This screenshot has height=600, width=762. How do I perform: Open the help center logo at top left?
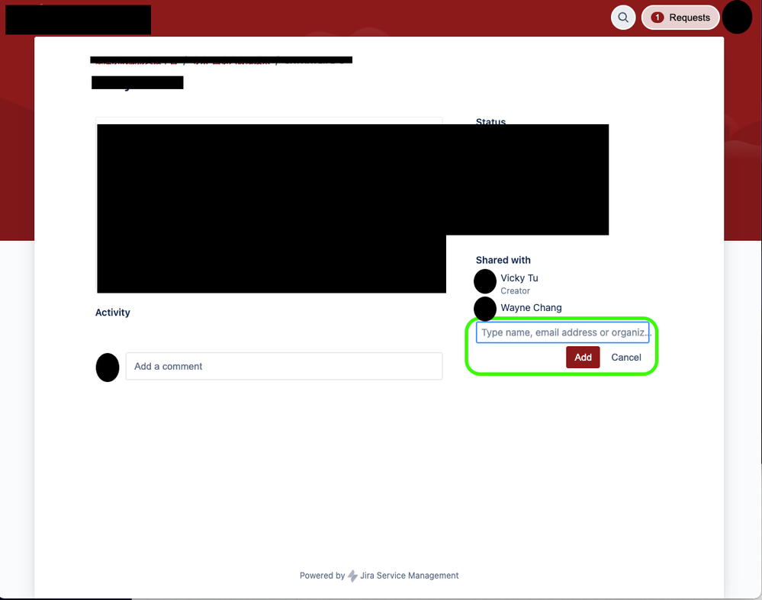pyautogui.click(x=79, y=20)
